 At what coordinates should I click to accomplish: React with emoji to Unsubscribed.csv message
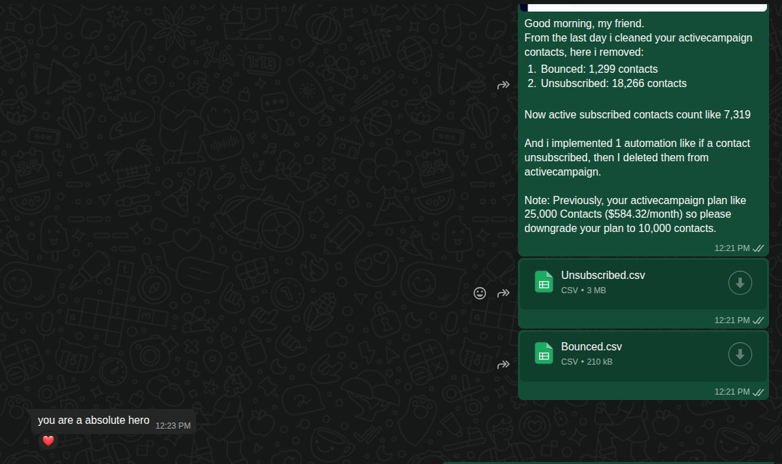(479, 293)
